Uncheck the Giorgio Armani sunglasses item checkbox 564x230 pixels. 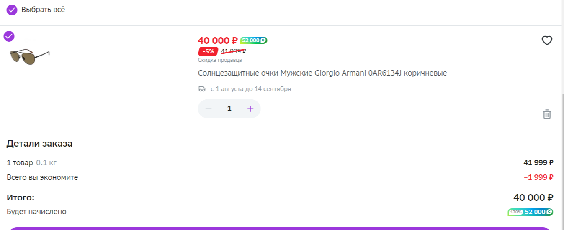[9, 36]
